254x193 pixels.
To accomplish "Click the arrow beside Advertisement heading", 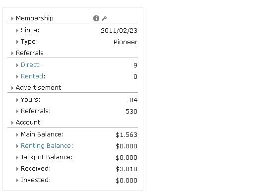I will 12,88.
